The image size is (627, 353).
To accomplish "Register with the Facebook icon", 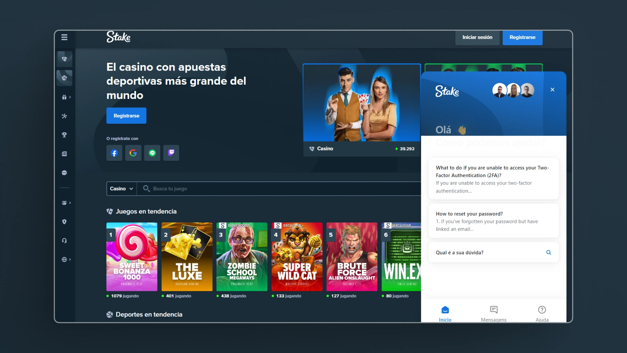I will pos(114,153).
